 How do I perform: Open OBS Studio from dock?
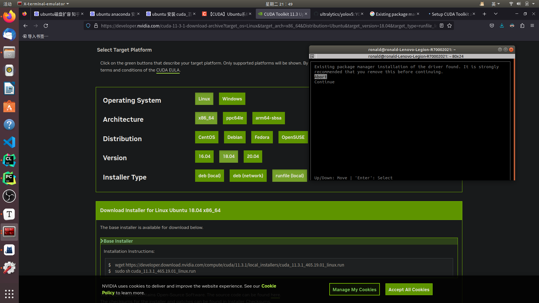9,196
